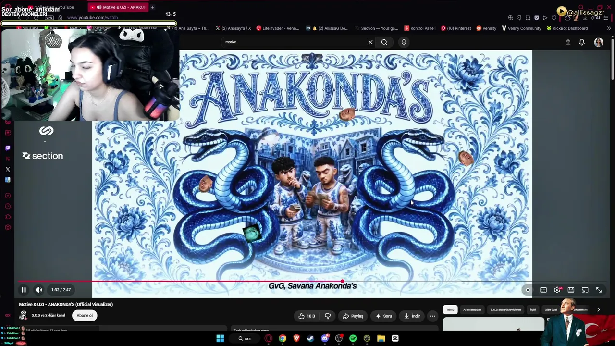This screenshot has width=615, height=346.
Task: Open Brave browser from the taskbar
Action: [x=296, y=338]
